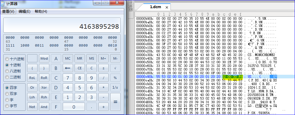
Task: Open the 帮助(H) menu
Action: (x=41, y=11)
